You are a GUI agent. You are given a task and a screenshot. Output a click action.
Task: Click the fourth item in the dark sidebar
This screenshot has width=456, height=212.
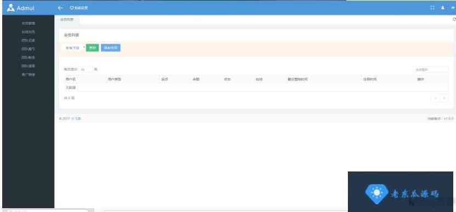(x=28, y=49)
